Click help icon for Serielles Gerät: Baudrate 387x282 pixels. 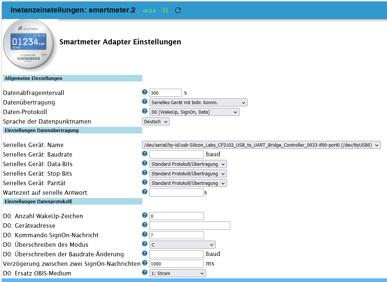(145, 154)
